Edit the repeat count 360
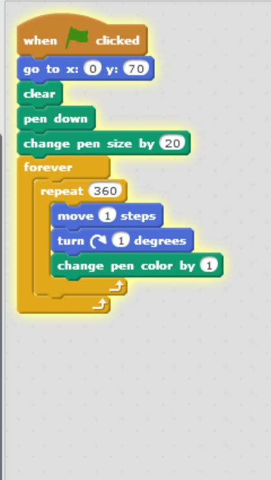Image resolution: width=271 pixels, height=480 pixels. coord(105,191)
